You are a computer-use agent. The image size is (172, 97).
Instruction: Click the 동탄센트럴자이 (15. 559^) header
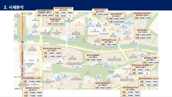pos(55,20)
